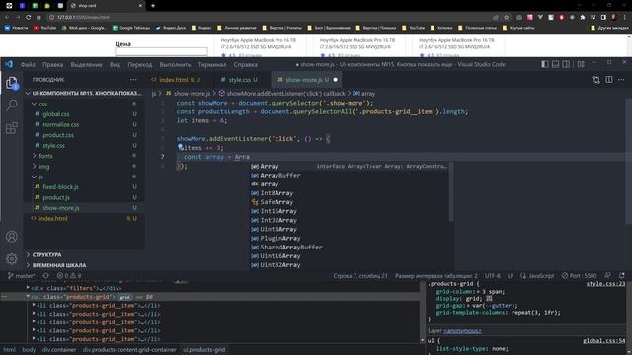Open the browser three-dot menu
632x355 pixels.
coord(625,18)
